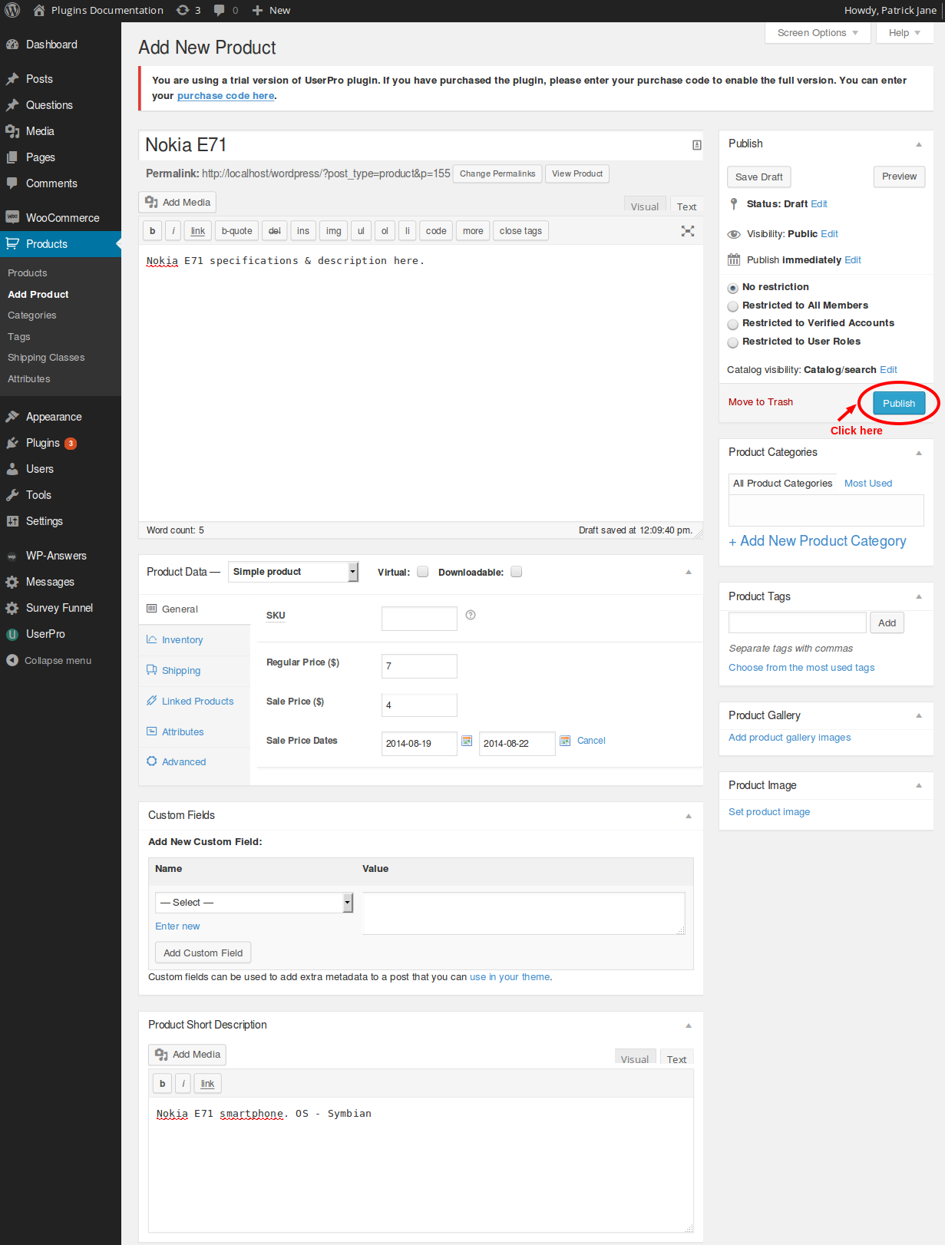Toggle distraction-free fullscreen editor icon

(x=688, y=231)
